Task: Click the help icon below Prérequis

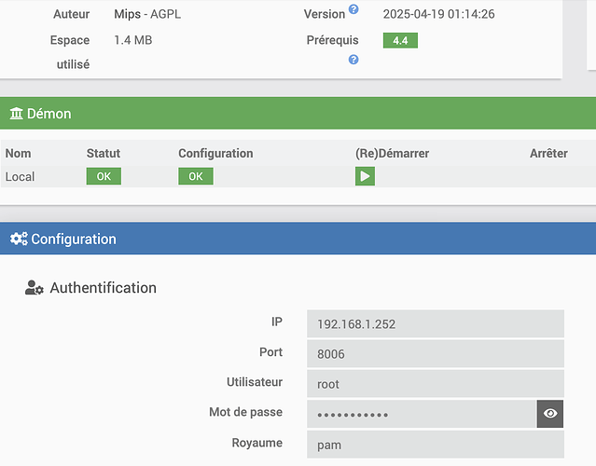Action: click(x=353, y=60)
